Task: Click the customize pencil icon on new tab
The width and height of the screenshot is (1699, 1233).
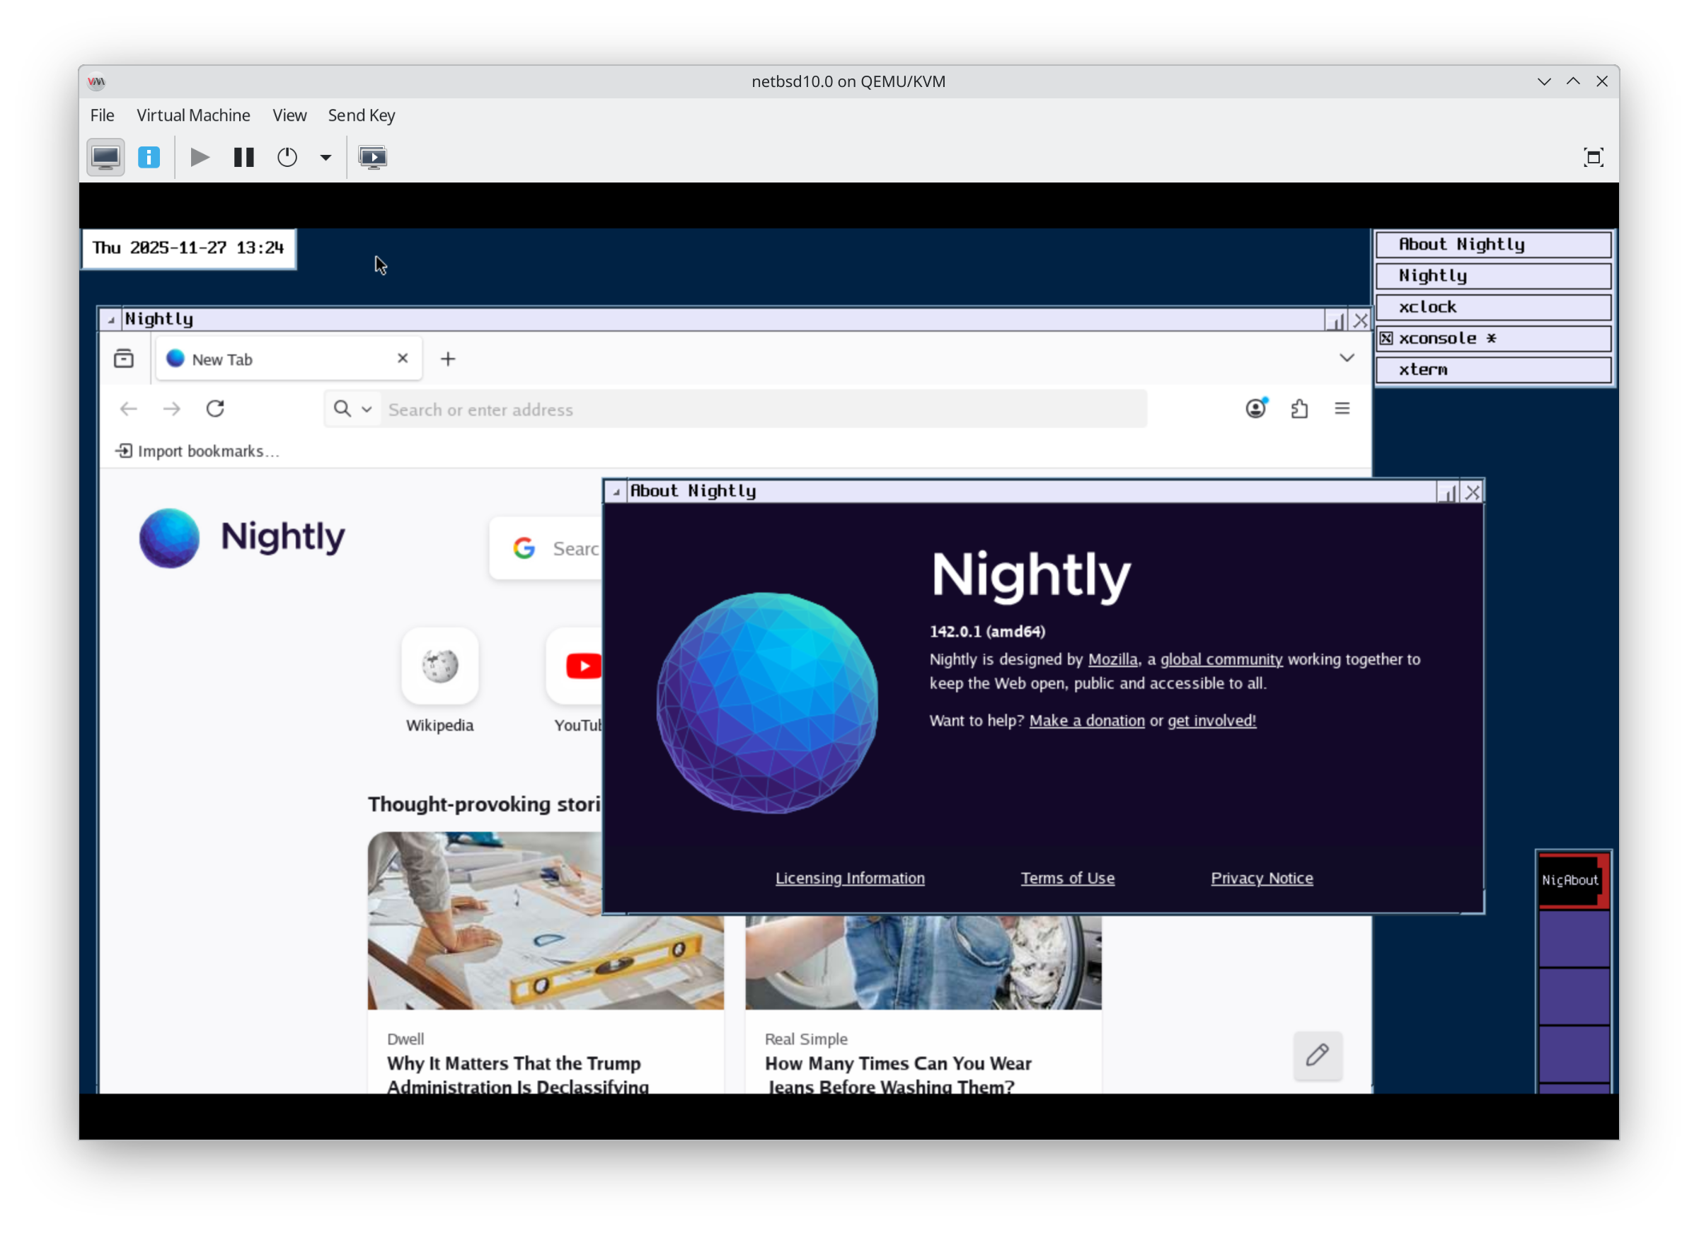Action: click(1317, 1055)
